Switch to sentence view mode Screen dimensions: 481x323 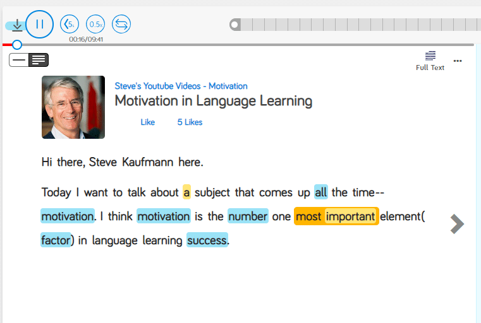pos(19,60)
